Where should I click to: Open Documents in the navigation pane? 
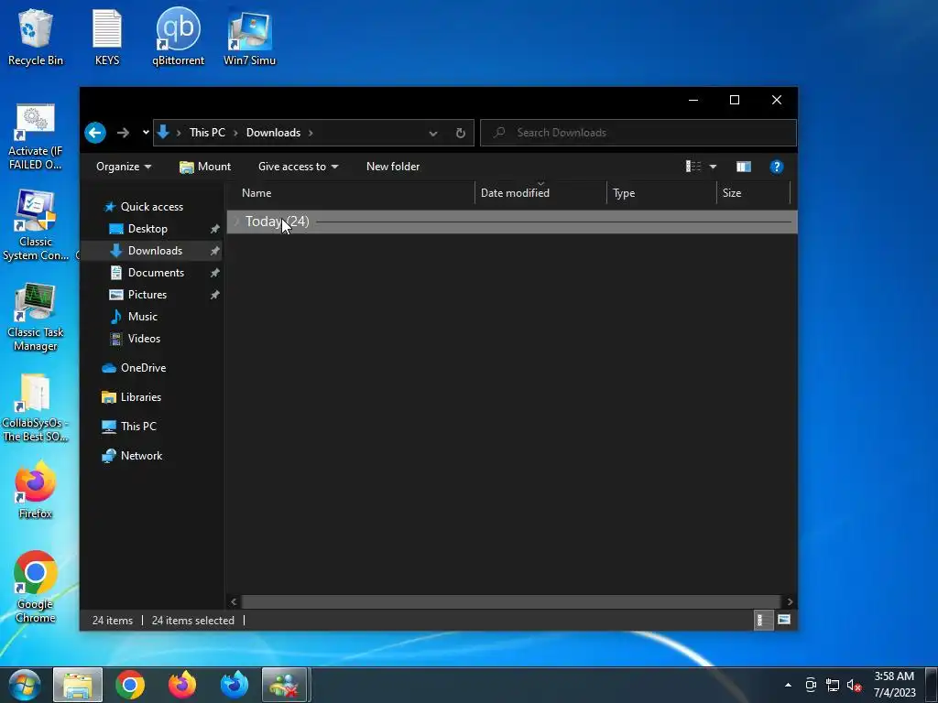click(156, 273)
